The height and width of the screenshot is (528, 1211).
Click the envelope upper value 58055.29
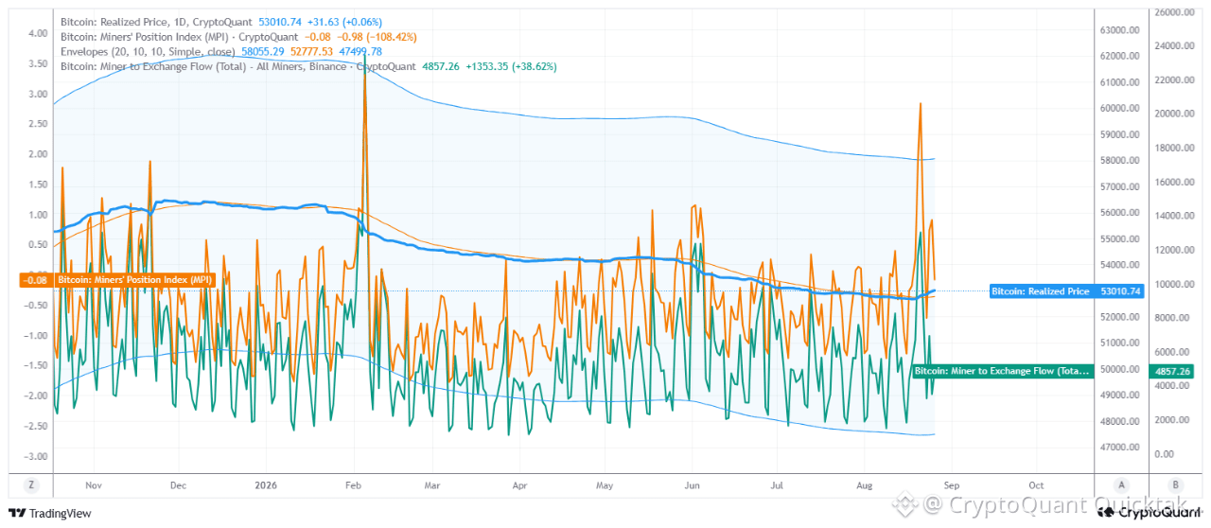(x=265, y=51)
